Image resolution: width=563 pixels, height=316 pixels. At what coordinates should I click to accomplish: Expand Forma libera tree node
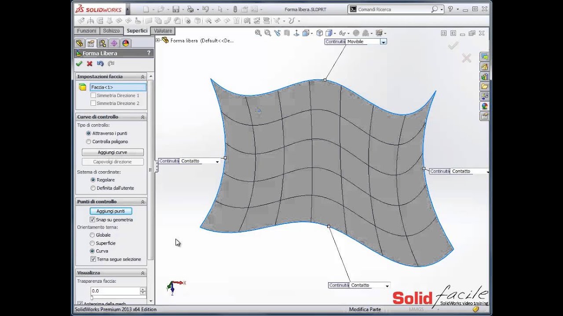[158, 40]
